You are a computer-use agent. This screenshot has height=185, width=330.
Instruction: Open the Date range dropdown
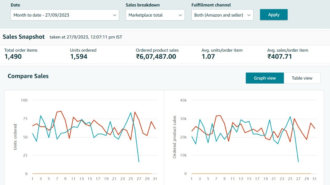point(64,15)
